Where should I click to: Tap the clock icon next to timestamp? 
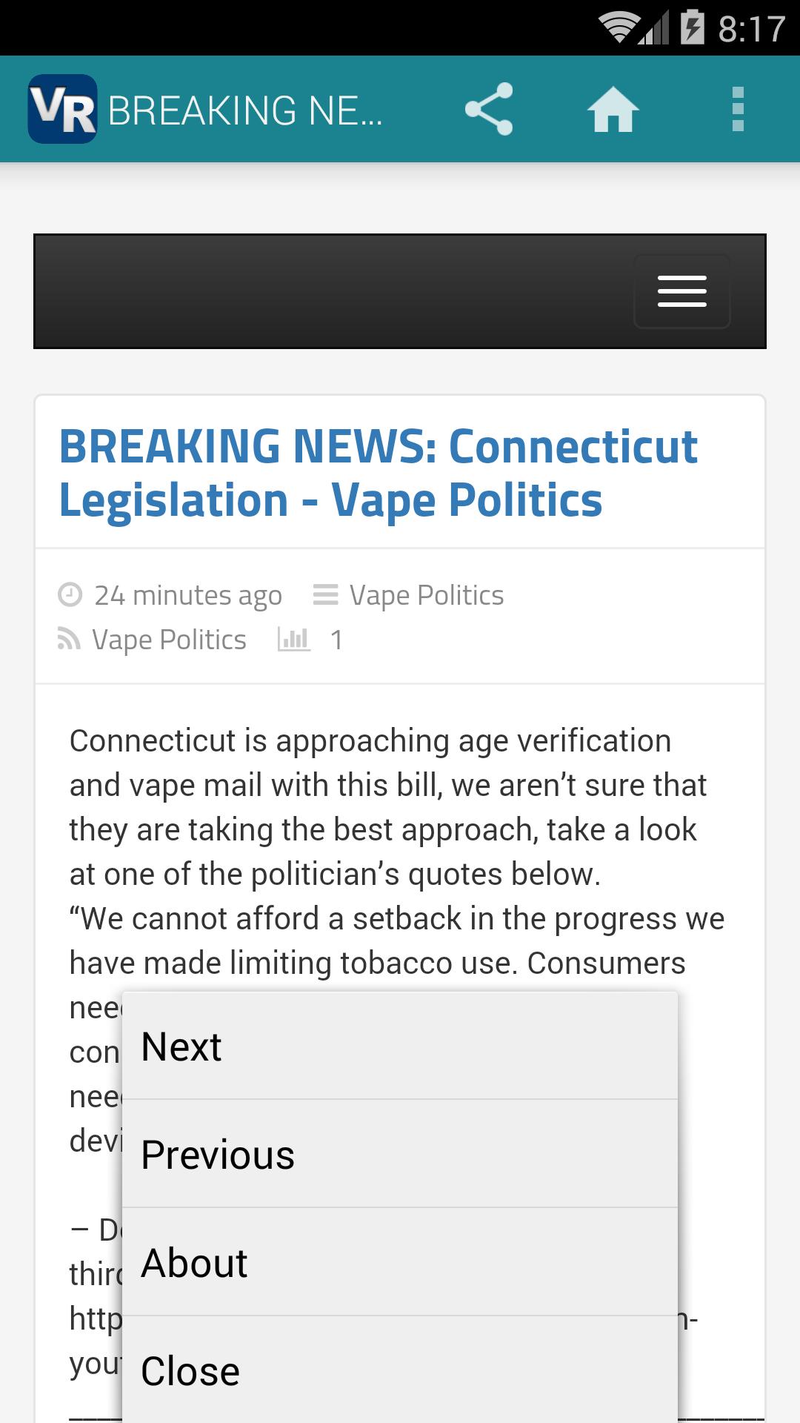coord(70,594)
